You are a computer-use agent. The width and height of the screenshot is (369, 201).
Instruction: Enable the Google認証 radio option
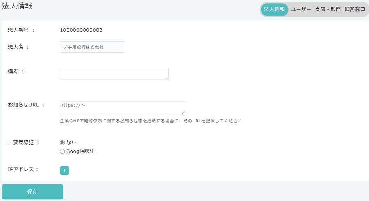click(62, 152)
